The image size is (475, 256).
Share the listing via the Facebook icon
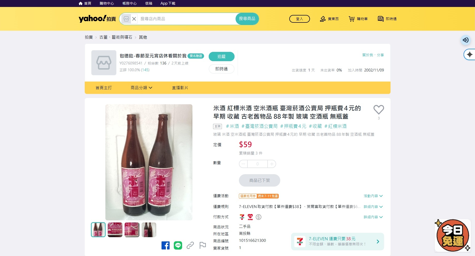coord(166,245)
